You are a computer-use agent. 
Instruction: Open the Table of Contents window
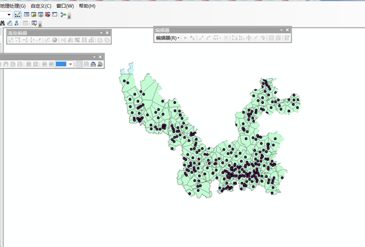click(27, 14)
